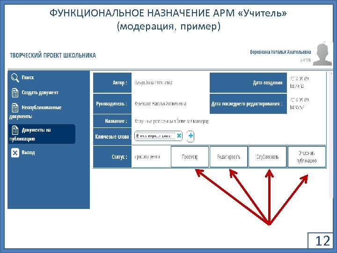Click the status value text
The width and height of the screenshot is (337, 253).
tap(147, 157)
